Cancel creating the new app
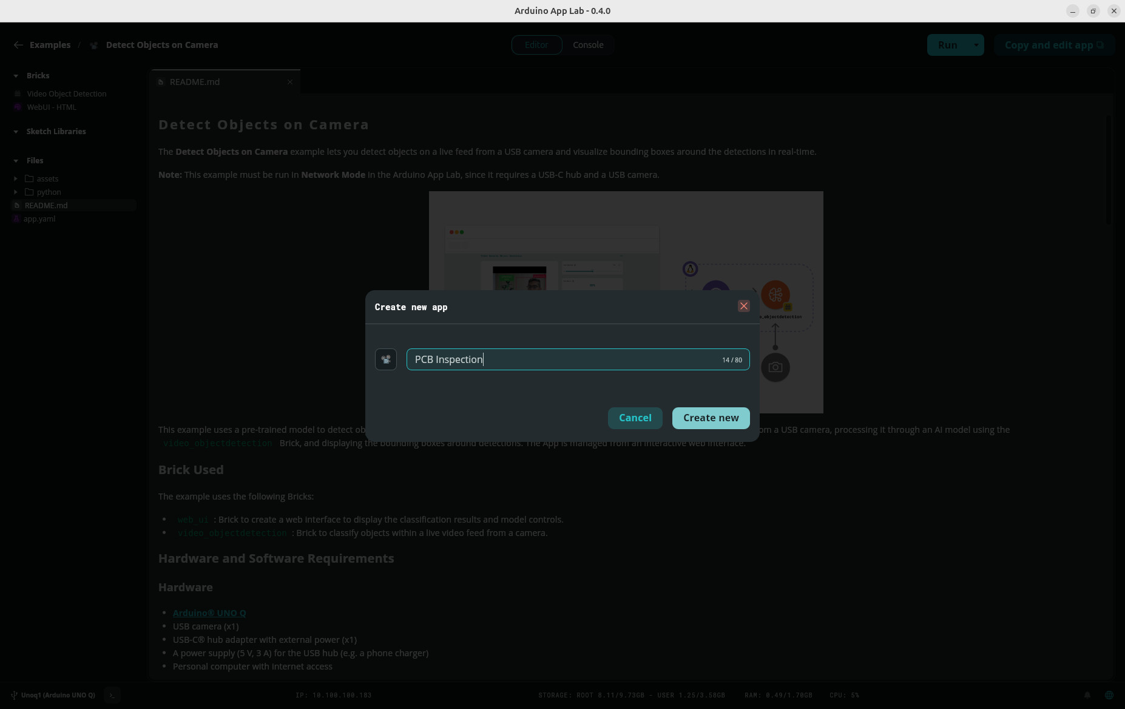The width and height of the screenshot is (1125, 709). click(x=635, y=418)
